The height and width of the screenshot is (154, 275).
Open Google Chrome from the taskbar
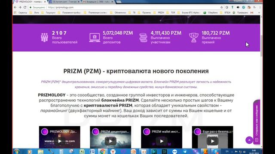point(102,151)
